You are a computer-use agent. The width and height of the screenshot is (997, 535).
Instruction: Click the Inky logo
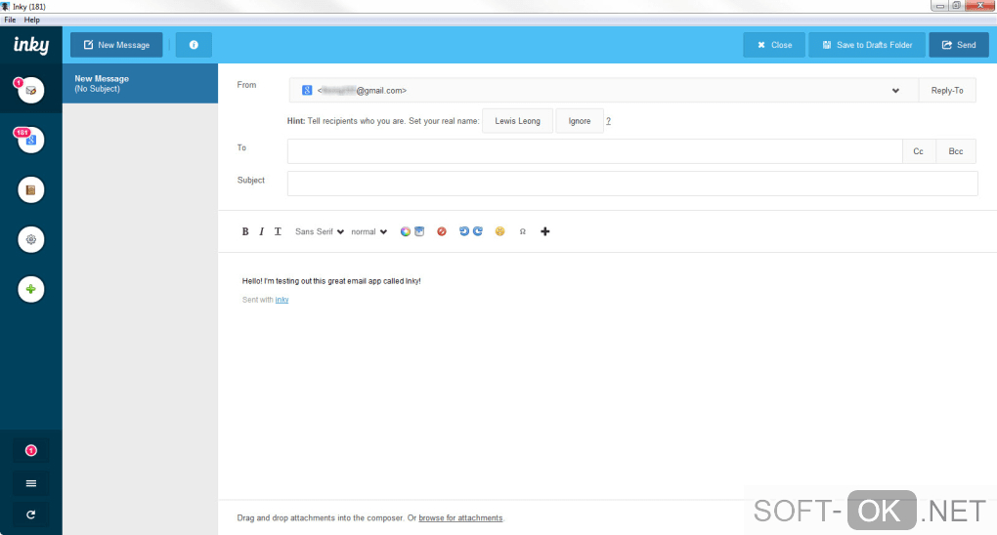coord(31,45)
